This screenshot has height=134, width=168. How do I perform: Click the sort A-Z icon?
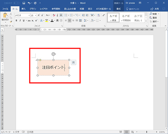[99, 15]
